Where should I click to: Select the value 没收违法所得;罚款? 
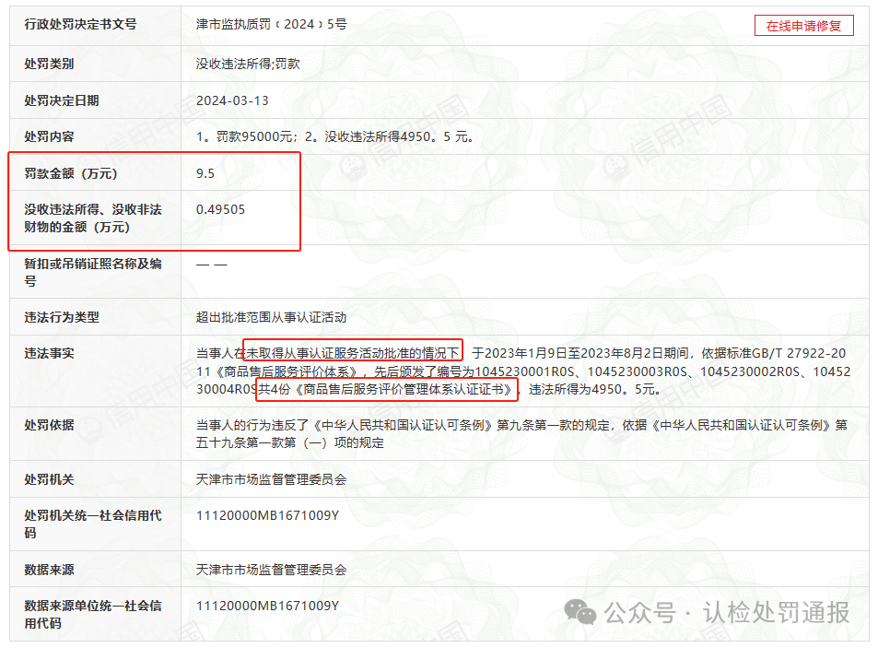click(248, 64)
